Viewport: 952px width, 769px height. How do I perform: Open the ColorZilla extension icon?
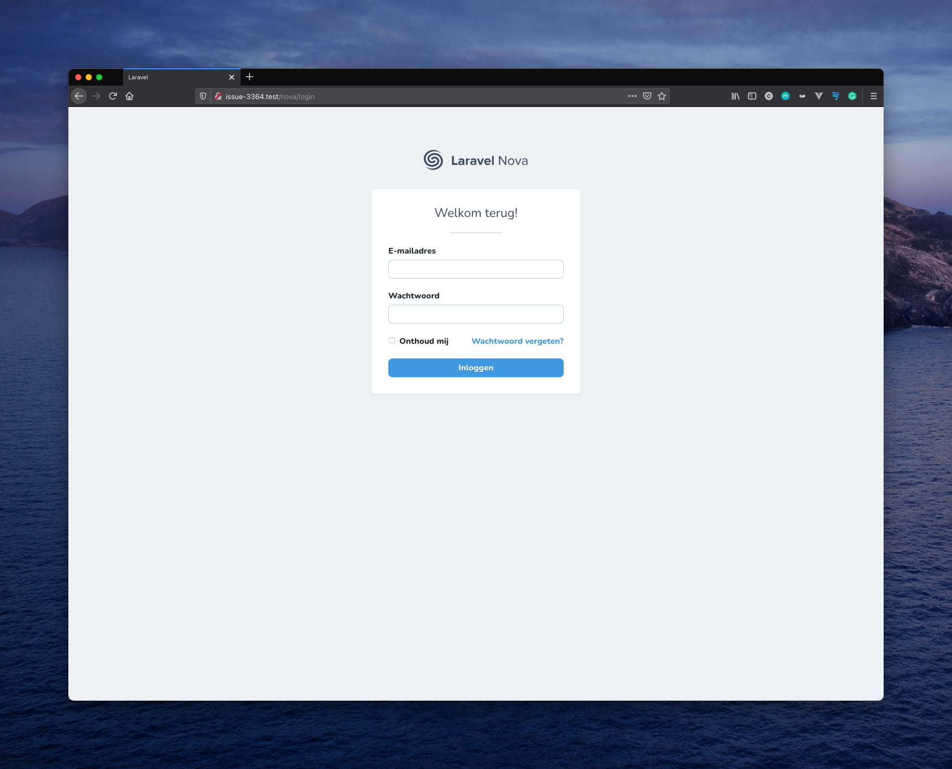pyautogui.click(x=768, y=96)
